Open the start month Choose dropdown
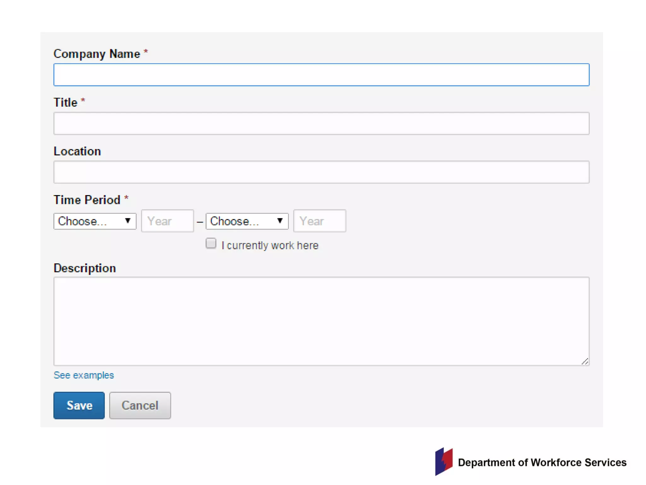This screenshot has height=485, width=646. coord(95,221)
